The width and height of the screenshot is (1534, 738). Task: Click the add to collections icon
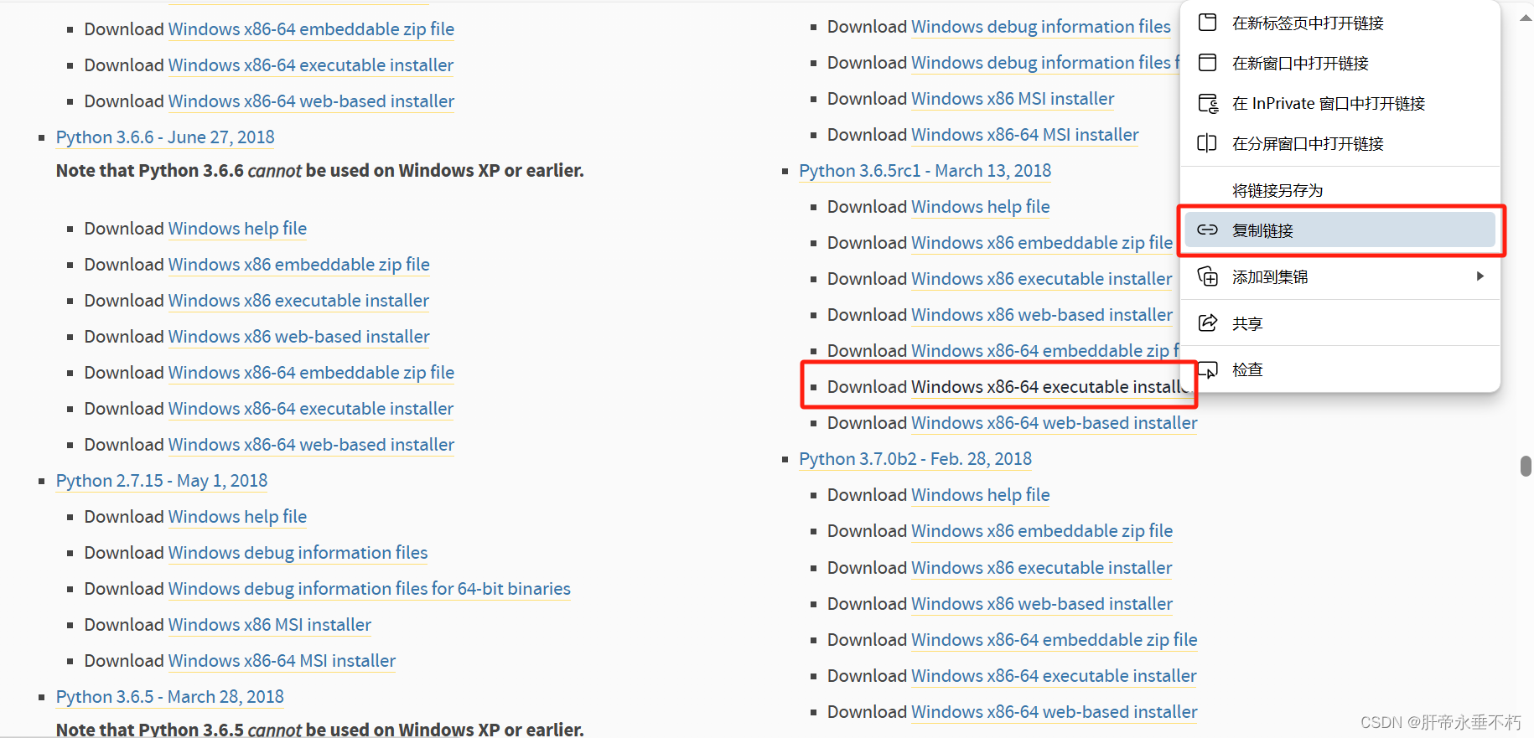tap(1207, 276)
